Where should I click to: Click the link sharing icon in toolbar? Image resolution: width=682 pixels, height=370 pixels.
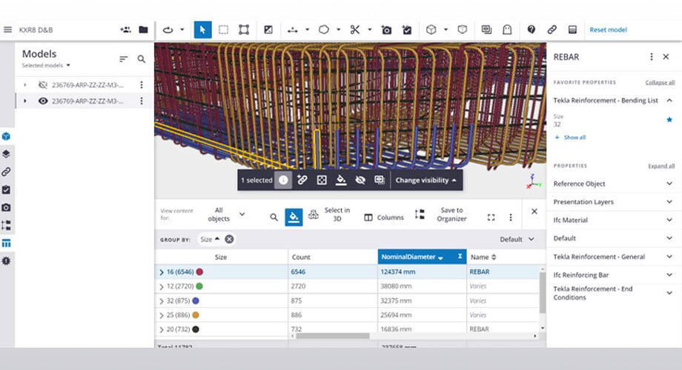pos(552,30)
